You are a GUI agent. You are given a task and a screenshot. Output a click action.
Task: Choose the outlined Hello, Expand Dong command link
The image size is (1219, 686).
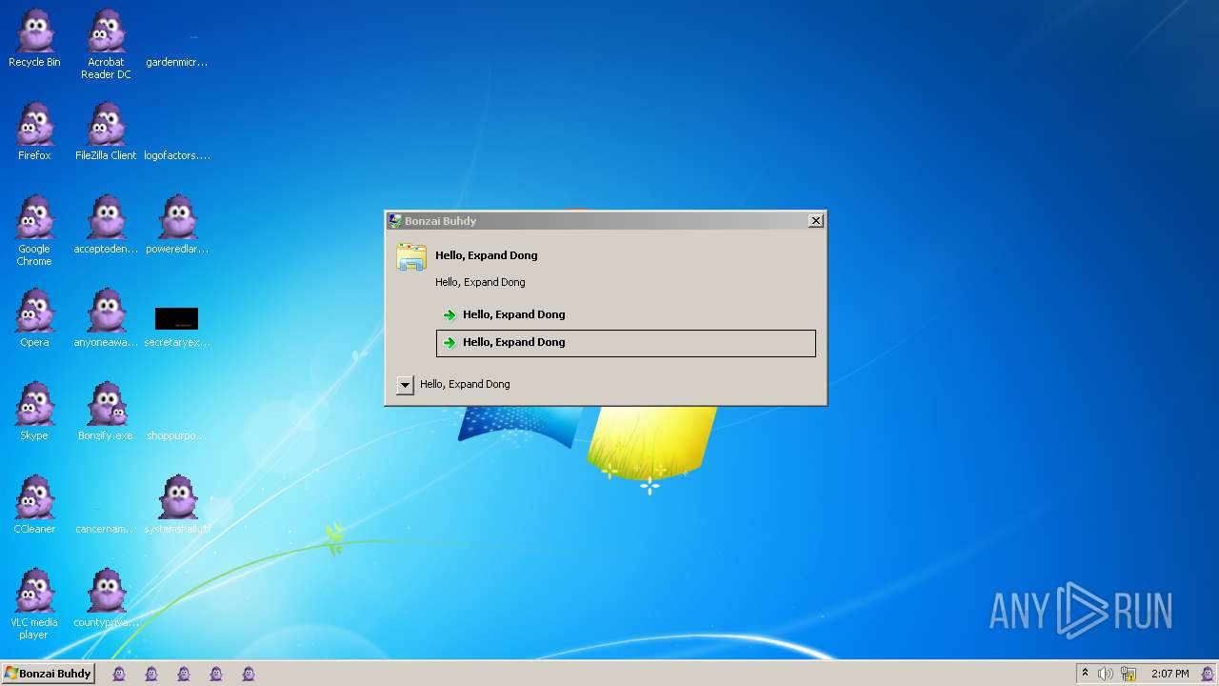pos(626,343)
